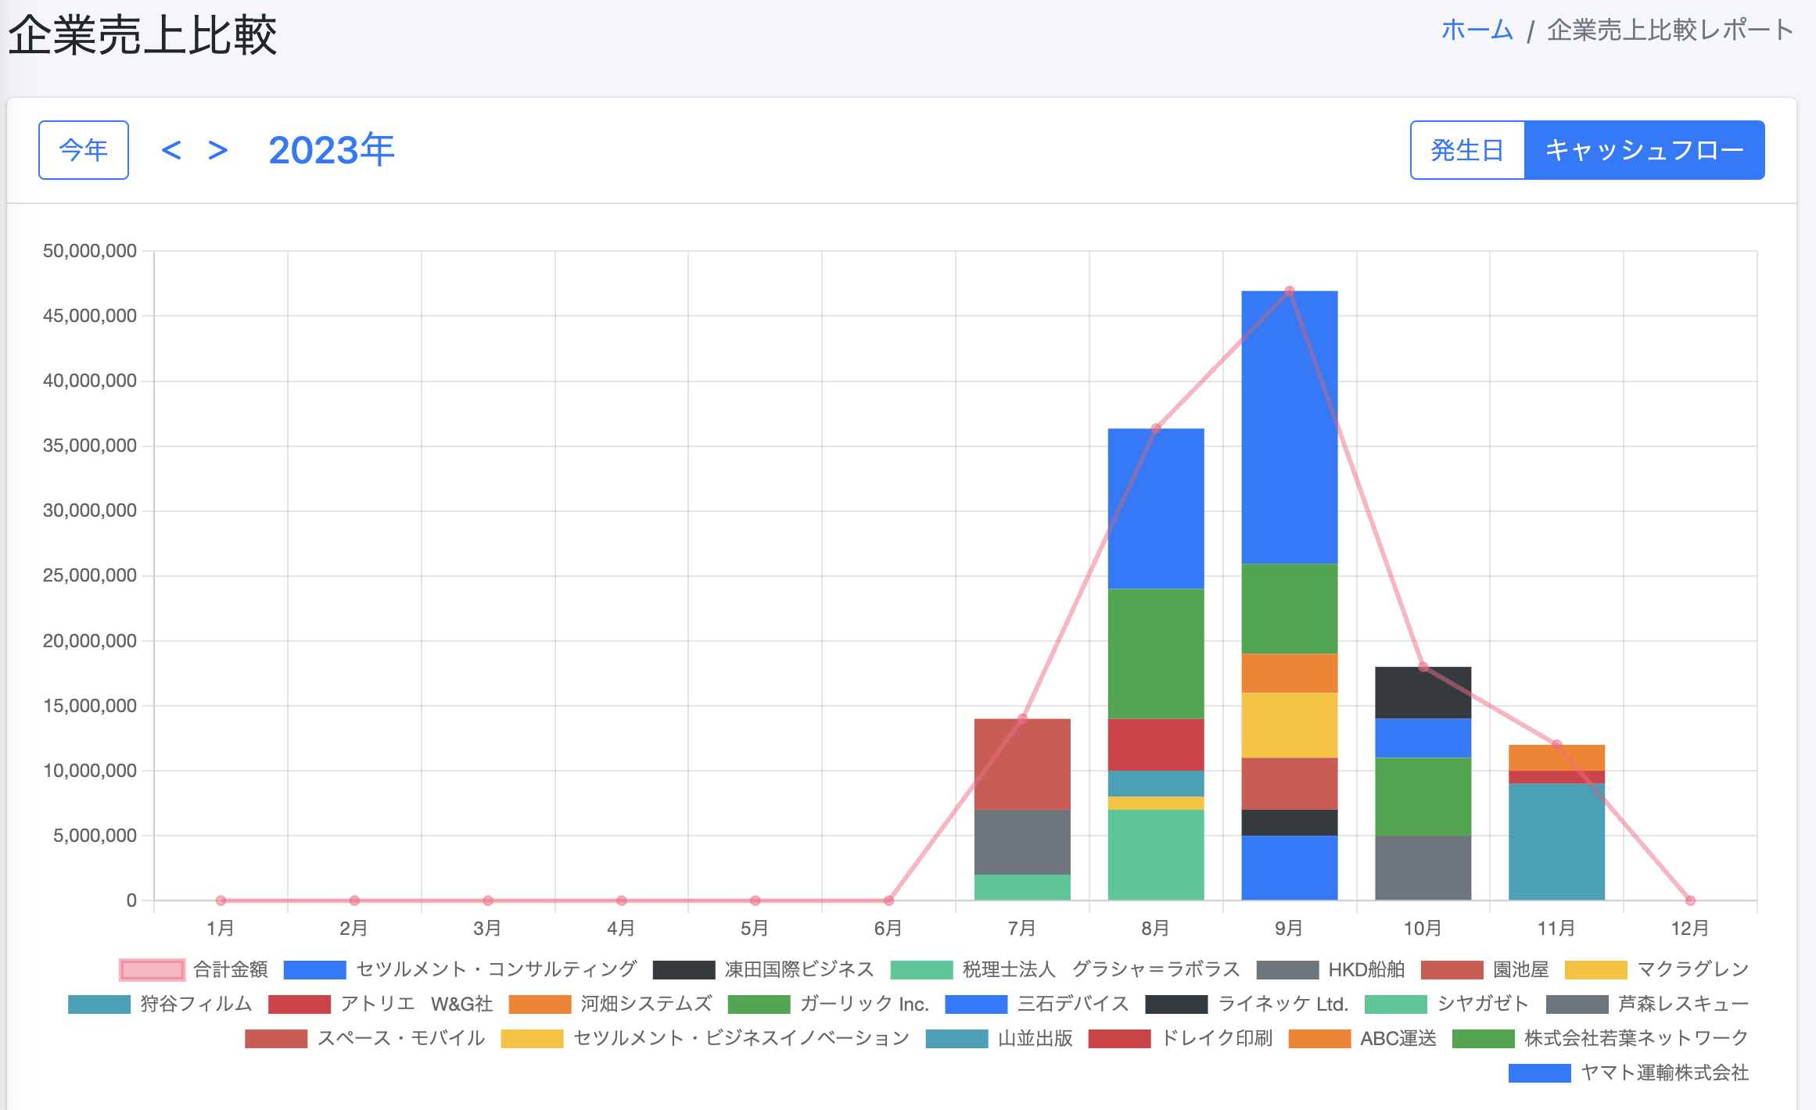Toggle 園池屋 legend swatch
The height and width of the screenshot is (1110, 1816).
click(1452, 970)
